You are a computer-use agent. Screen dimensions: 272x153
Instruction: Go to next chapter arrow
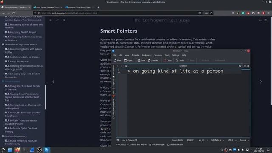point(261,82)
